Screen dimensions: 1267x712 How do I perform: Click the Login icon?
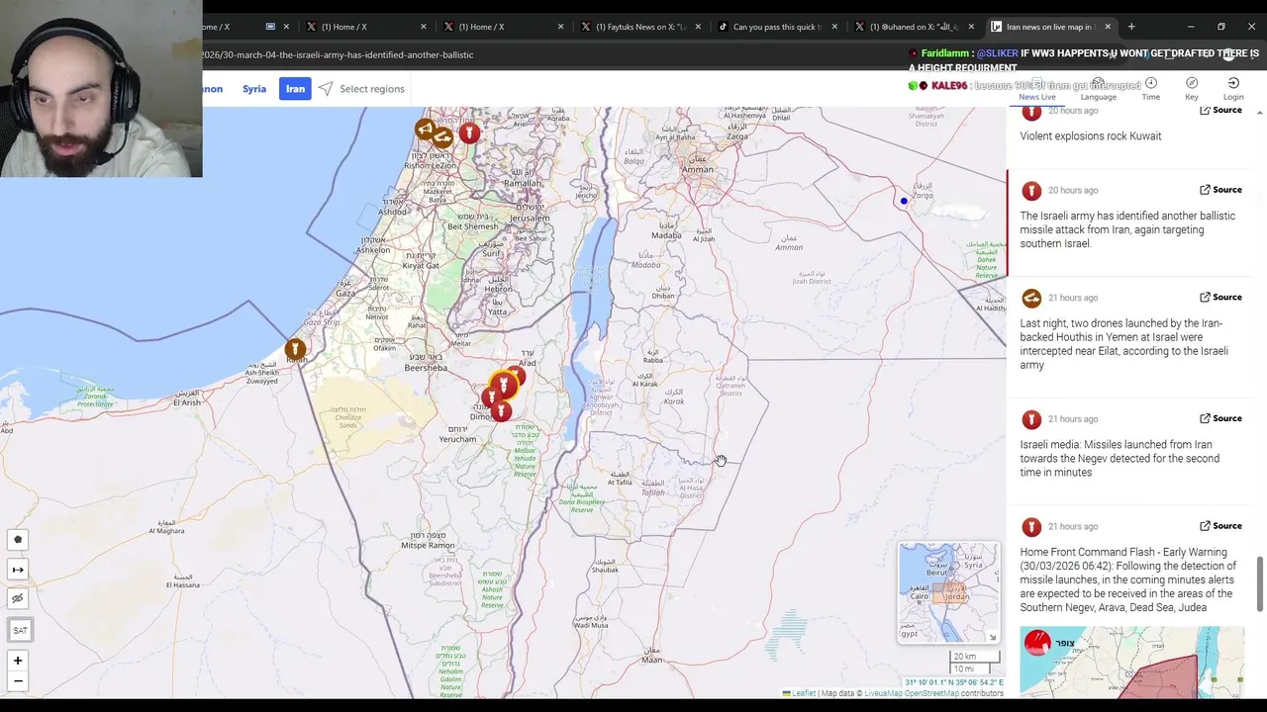[1233, 89]
